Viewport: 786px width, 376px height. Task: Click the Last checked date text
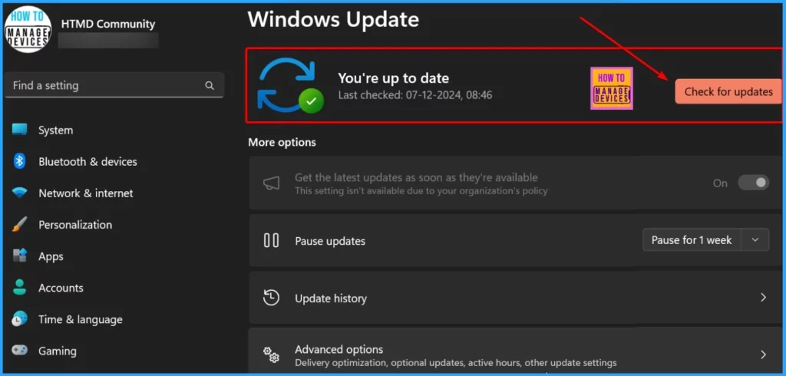click(415, 94)
